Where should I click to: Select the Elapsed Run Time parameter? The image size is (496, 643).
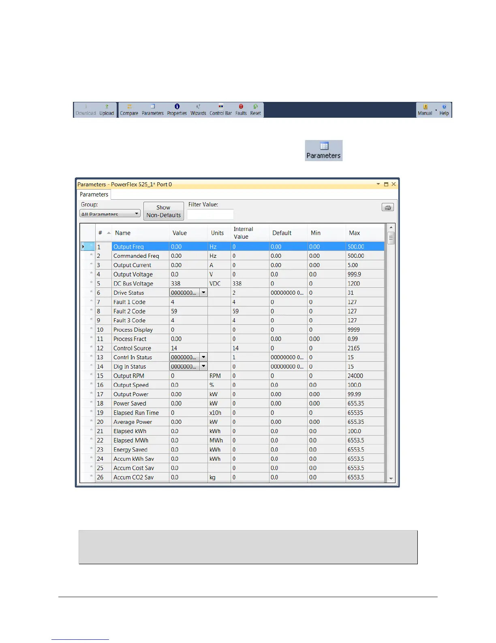[136, 413]
